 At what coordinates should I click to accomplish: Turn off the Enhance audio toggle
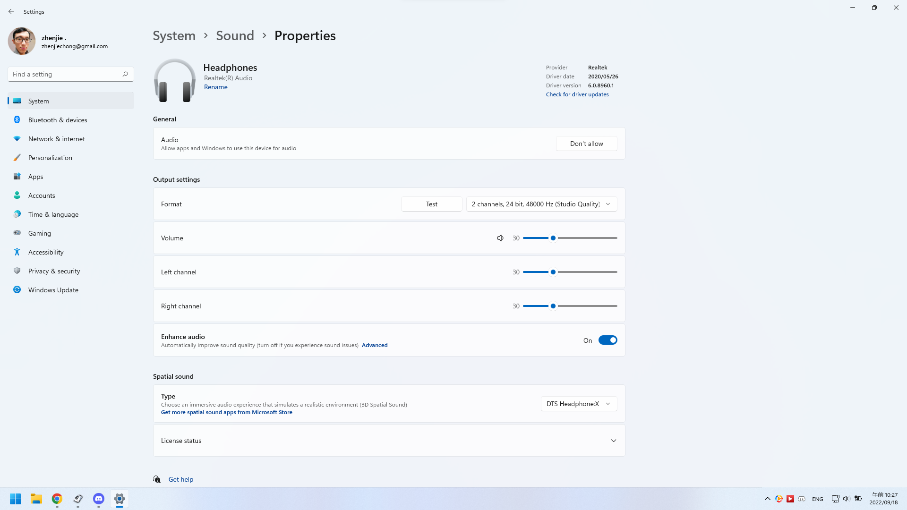click(608, 340)
